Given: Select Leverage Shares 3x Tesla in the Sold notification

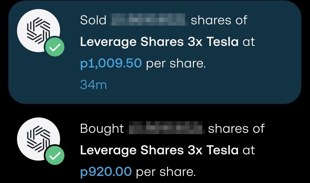Looking at the screenshot, I should pyautogui.click(x=159, y=42).
